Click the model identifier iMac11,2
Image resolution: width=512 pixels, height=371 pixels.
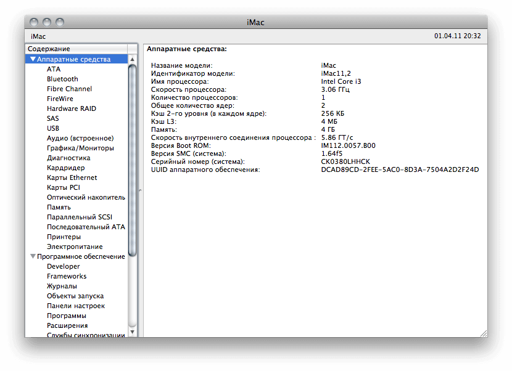[x=336, y=73]
